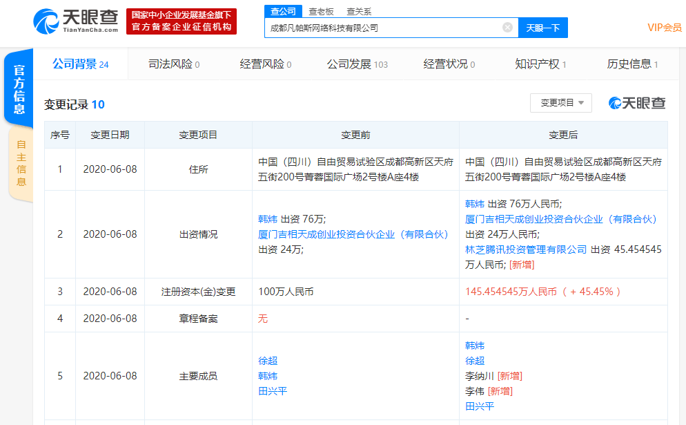
Task: Clear the search box with the X icon
Action: pos(507,28)
